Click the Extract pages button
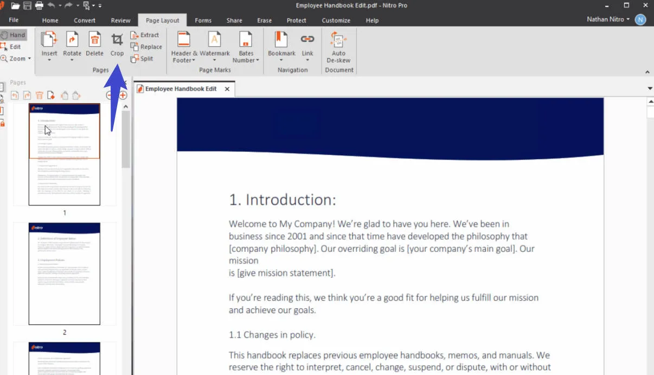Image resolution: width=654 pixels, height=375 pixels. tap(145, 35)
